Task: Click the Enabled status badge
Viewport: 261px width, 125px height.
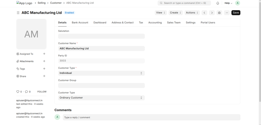Action: (69, 13)
